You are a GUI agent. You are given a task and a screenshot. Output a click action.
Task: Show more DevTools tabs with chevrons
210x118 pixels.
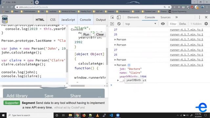[177, 17]
